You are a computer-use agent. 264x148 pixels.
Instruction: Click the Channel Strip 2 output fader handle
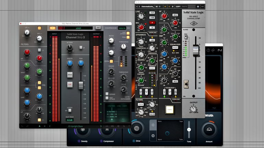tap(81, 85)
